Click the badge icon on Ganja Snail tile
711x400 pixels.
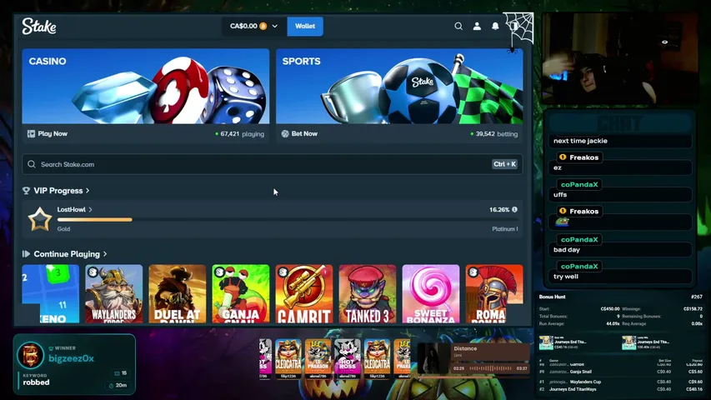[220, 272]
